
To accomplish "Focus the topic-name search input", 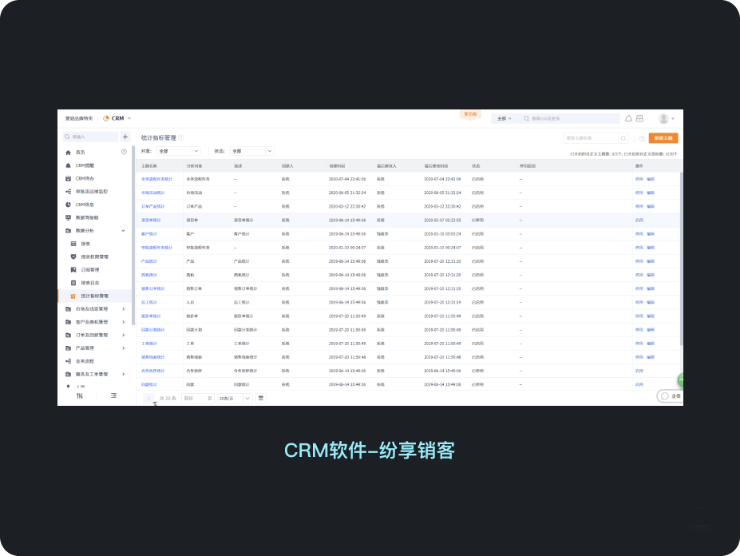I will click(x=591, y=138).
